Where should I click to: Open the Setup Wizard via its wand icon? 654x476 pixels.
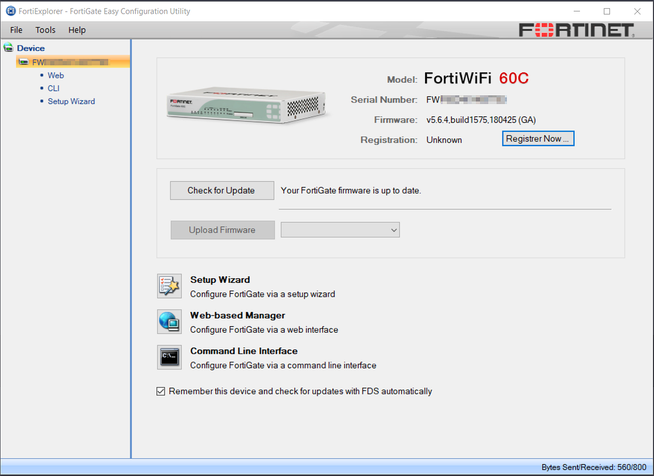[169, 286]
